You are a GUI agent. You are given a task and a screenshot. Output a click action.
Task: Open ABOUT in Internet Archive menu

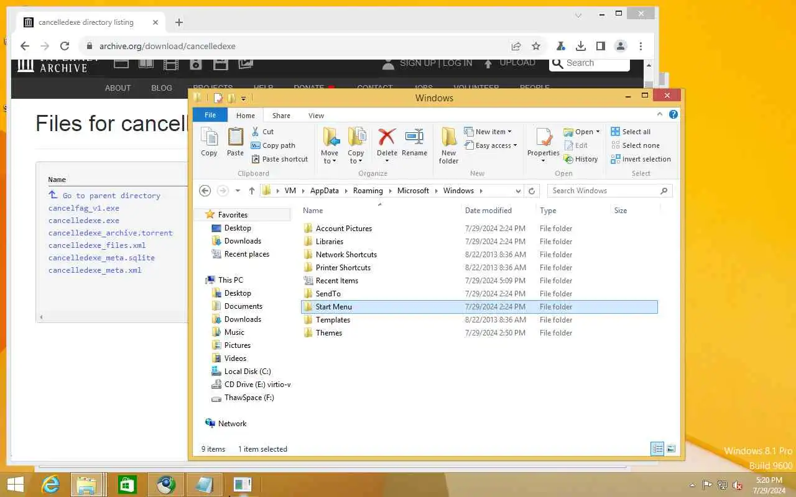pyautogui.click(x=118, y=88)
